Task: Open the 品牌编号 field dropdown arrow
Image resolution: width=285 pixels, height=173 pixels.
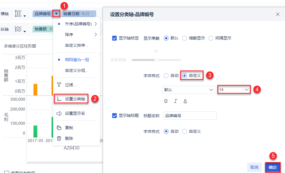Action: (56, 13)
